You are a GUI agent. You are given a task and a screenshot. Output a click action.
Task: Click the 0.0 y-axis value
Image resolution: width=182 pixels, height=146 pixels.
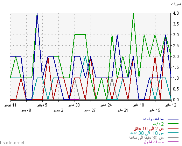(176, 100)
